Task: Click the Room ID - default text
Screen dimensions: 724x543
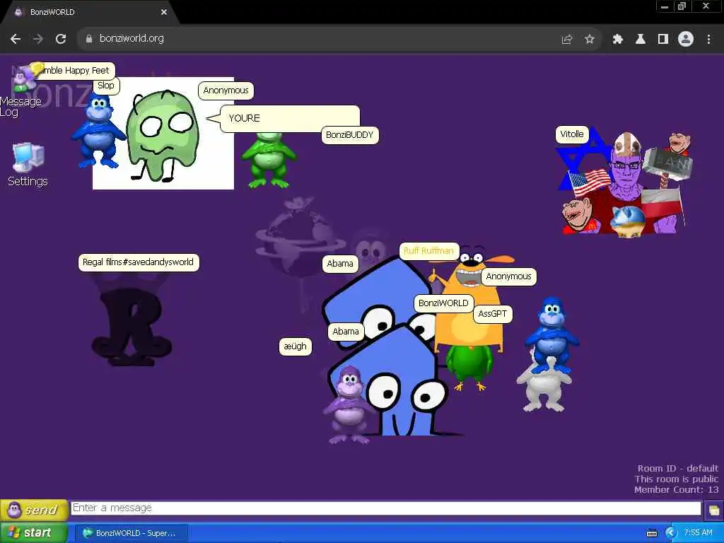Action: point(678,468)
